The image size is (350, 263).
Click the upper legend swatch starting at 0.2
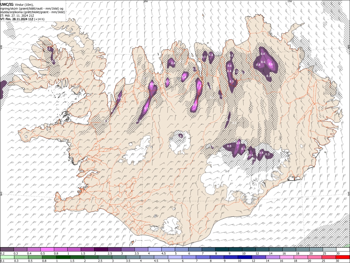(x=7, y=249)
